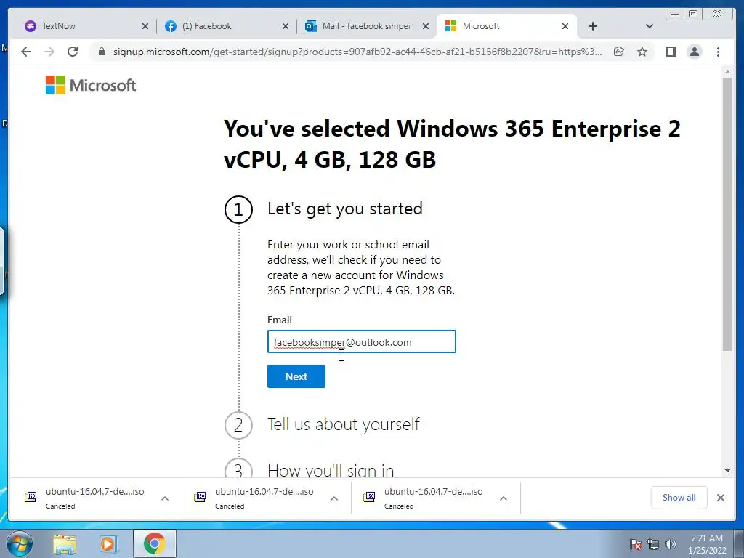This screenshot has height=558, width=744.
Task: Click step 1 circle indicator
Action: 238,209
